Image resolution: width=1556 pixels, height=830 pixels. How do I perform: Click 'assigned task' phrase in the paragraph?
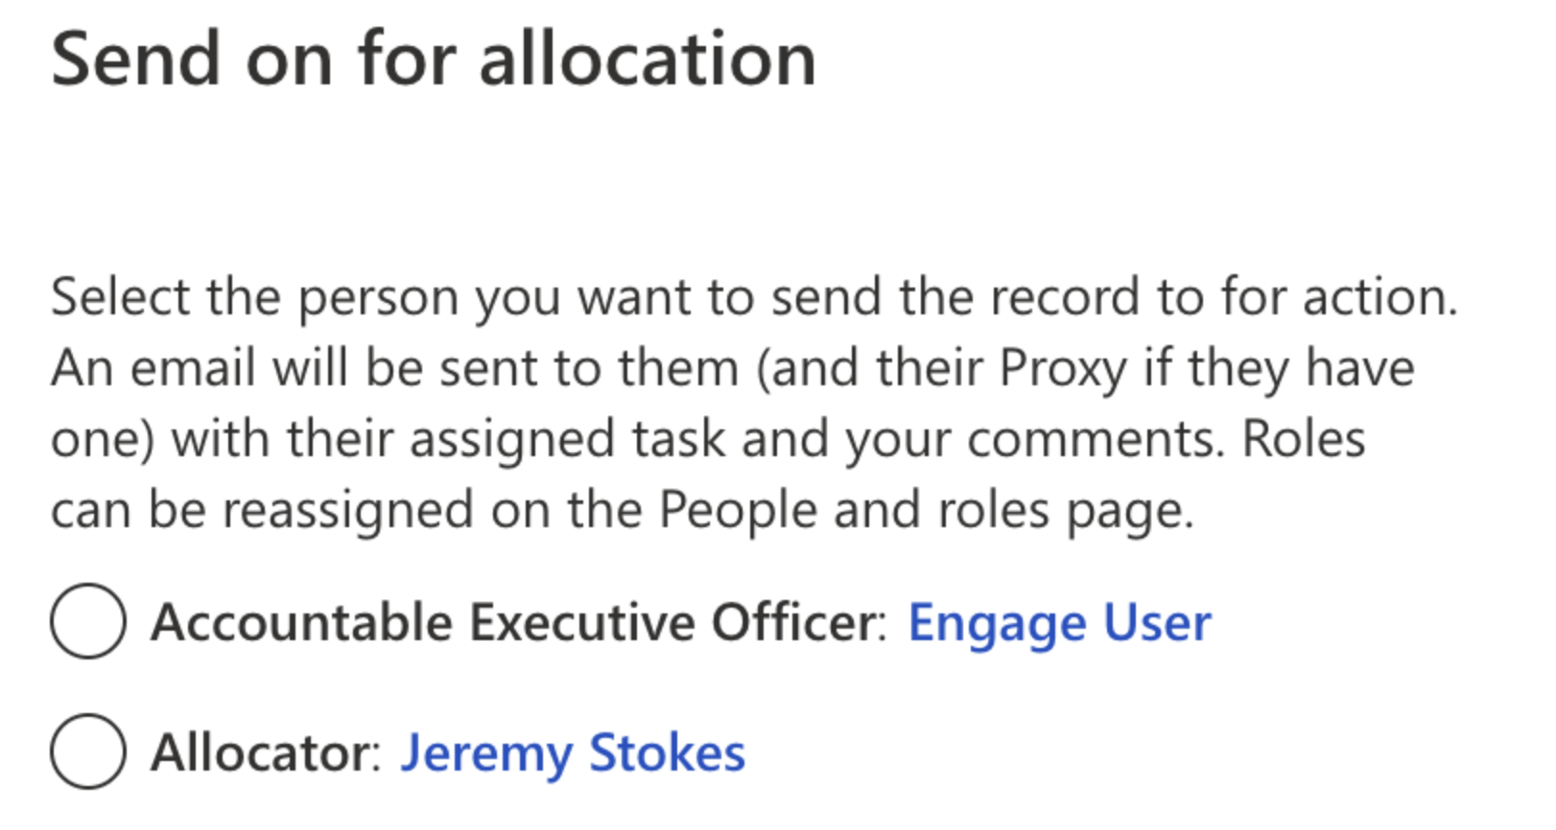[566, 440]
